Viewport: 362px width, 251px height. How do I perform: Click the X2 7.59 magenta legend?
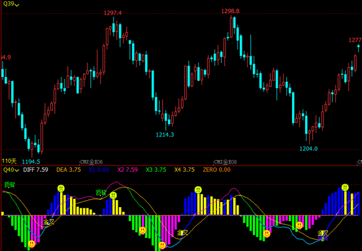pyautogui.click(x=127, y=170)
